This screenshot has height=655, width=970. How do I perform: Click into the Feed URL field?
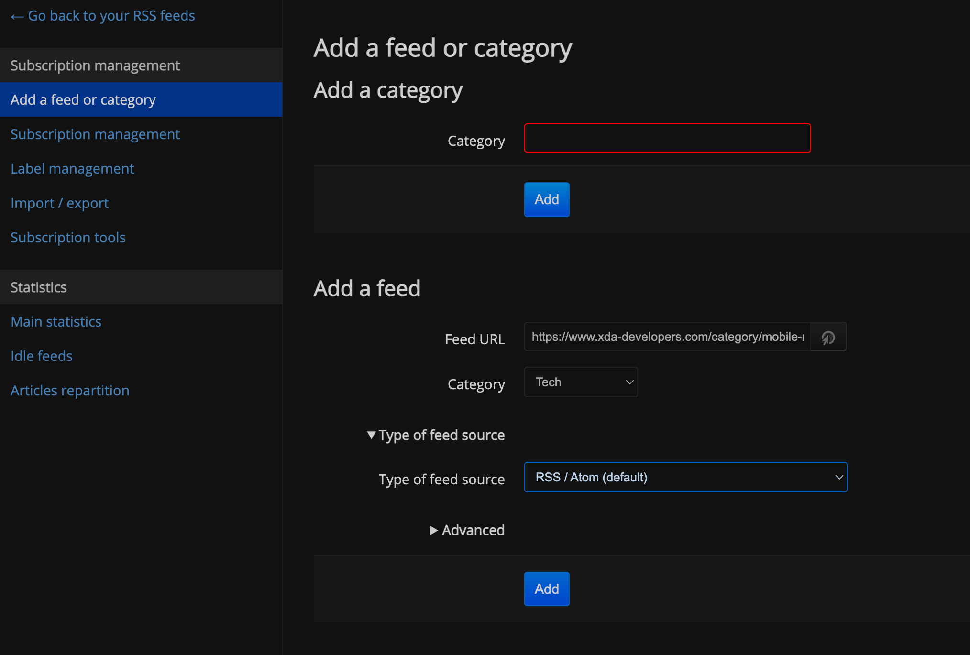tap(667, 337)
